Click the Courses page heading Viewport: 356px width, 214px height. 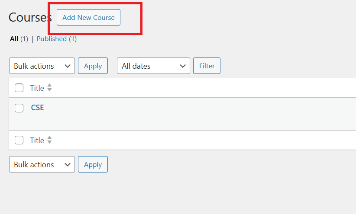pos(29,17)
